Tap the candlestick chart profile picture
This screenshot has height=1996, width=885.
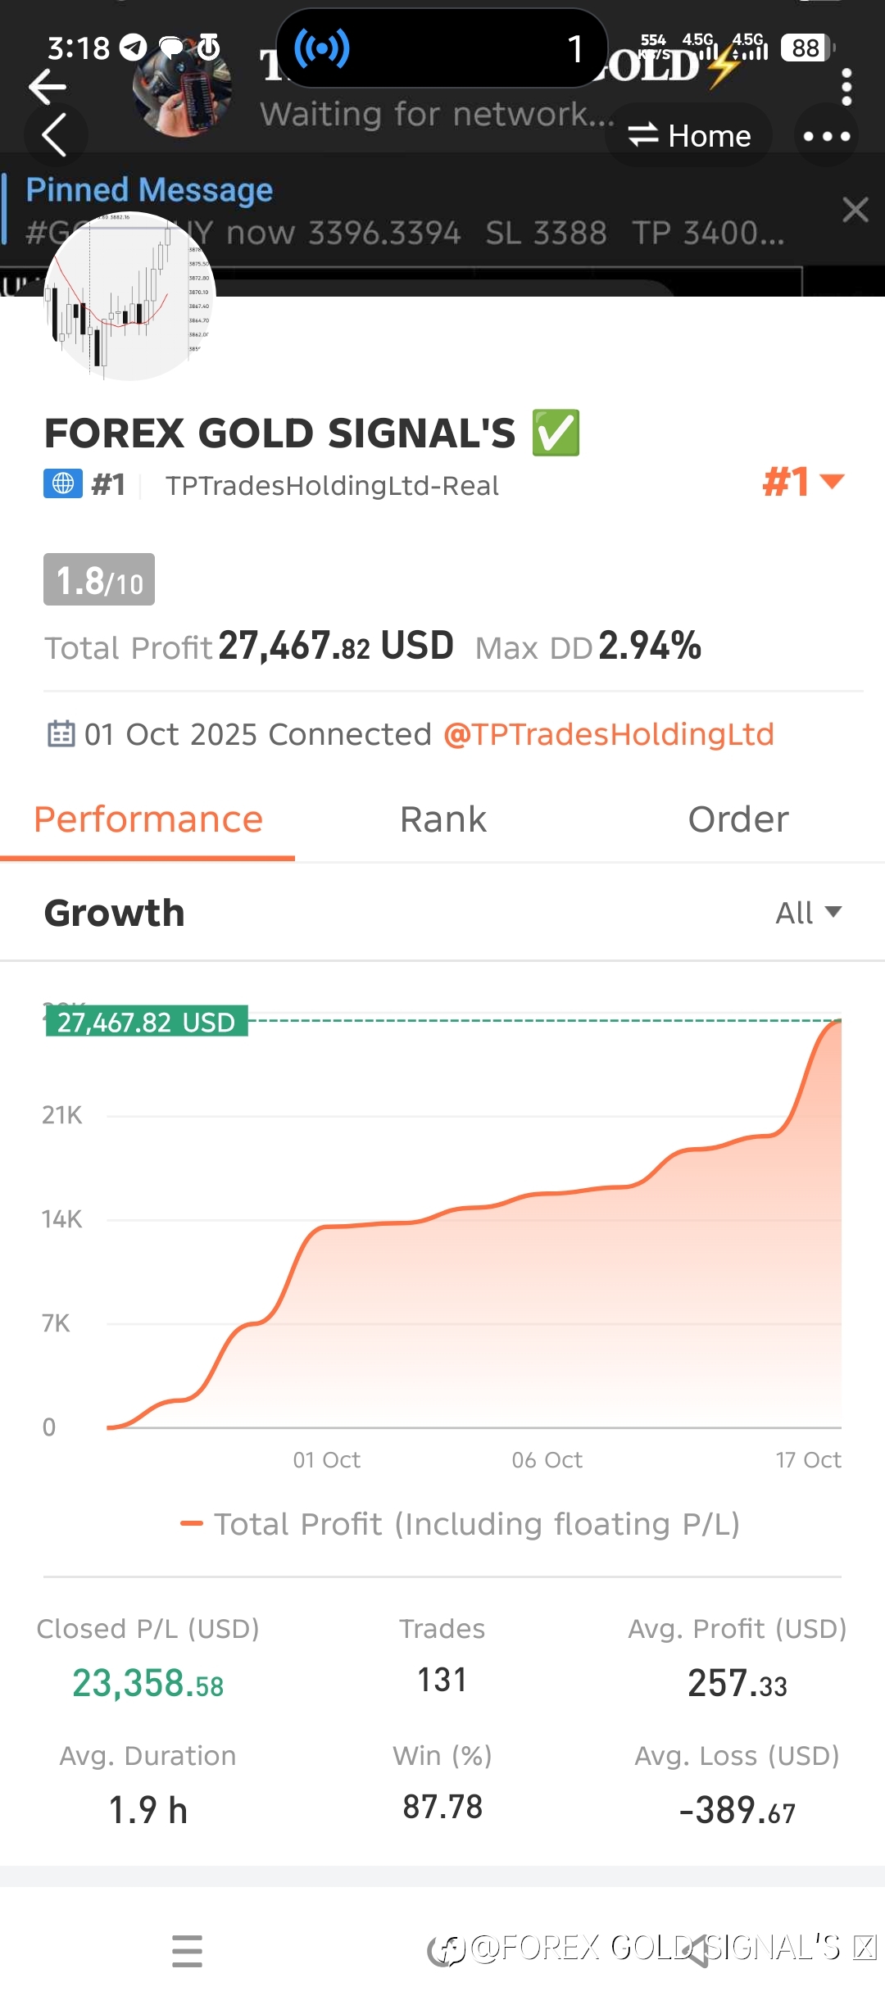tap(129, 297)
